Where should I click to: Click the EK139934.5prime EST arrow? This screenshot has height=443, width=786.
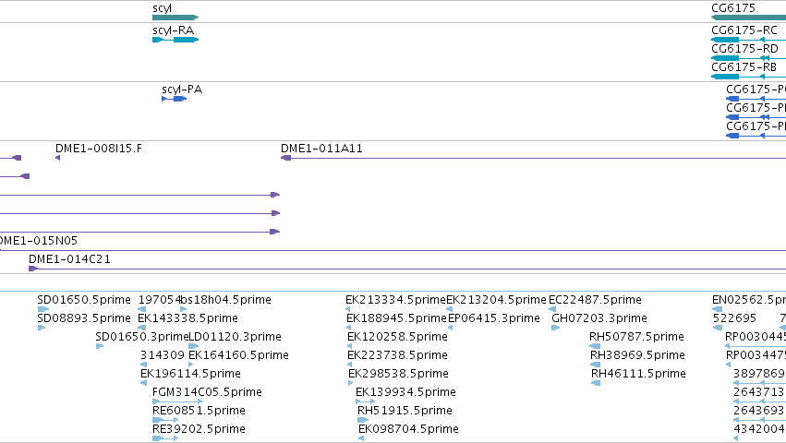point(365,401)
